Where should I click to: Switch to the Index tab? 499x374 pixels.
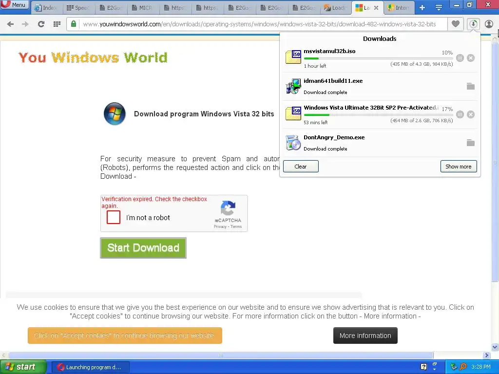tap(47, 8)
